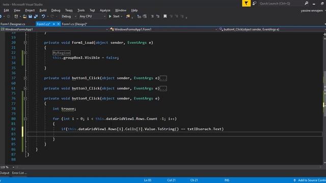Click 'txtIDserach.Text' in the if statement
The width and height of the screenshot is (326, 183).
[x=204, y=129]
